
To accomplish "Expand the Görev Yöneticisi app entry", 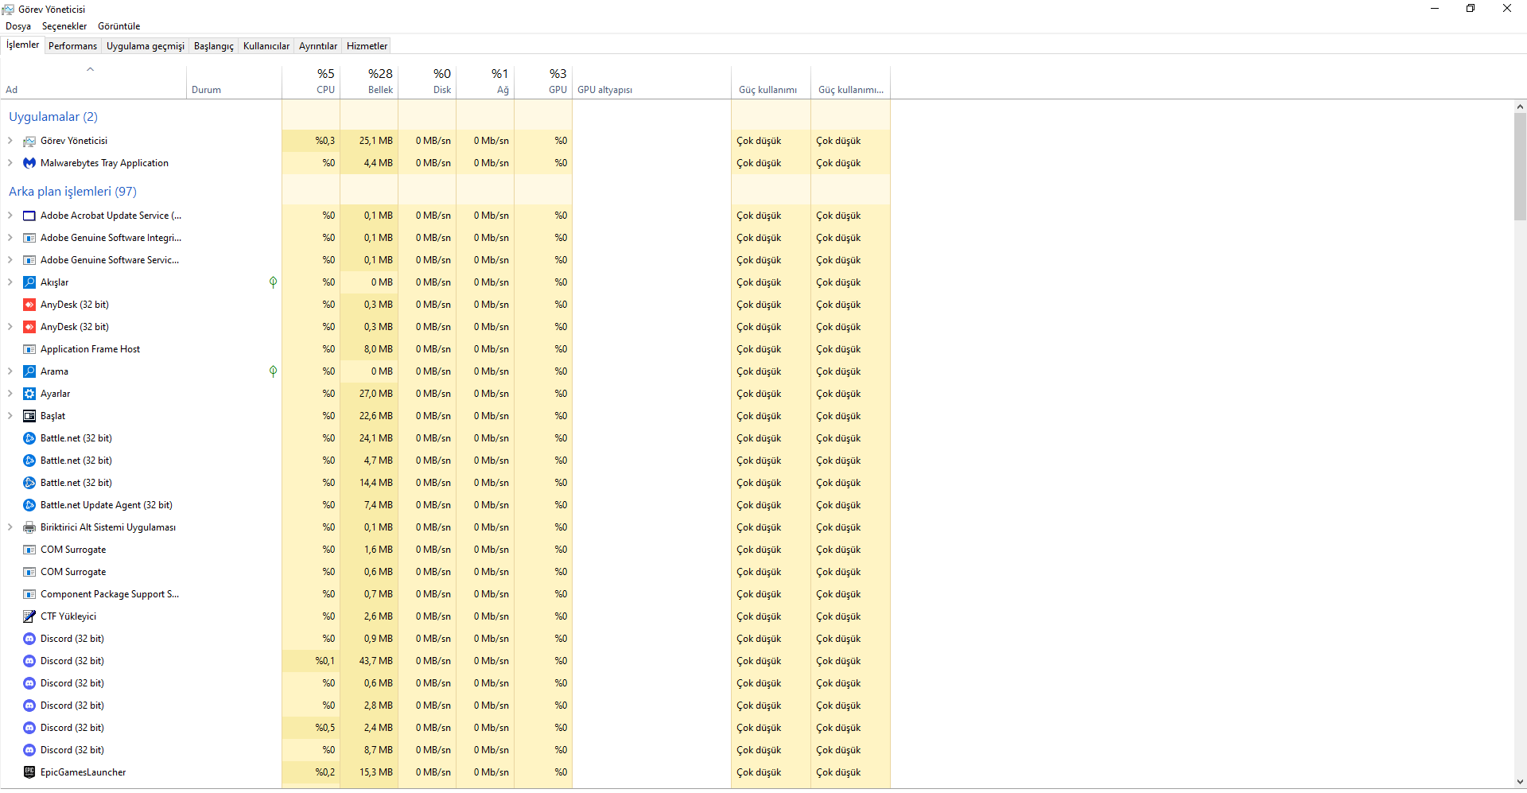I will [x=10, y=141].
